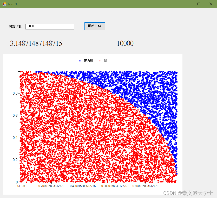
Task: Click the x-axis label 0.200015803612776
Action: 51,186
